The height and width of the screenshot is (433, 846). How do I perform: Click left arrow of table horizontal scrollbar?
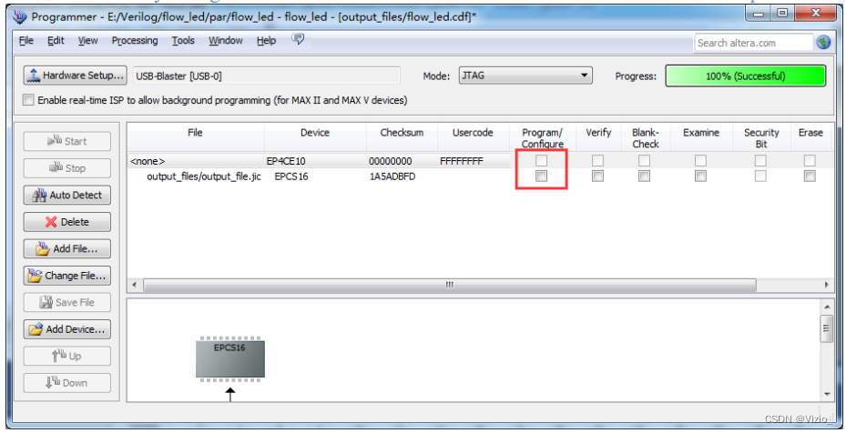[x=135, y=285]
